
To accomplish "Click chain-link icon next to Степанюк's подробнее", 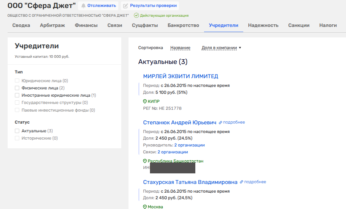I will coord(220,122).
